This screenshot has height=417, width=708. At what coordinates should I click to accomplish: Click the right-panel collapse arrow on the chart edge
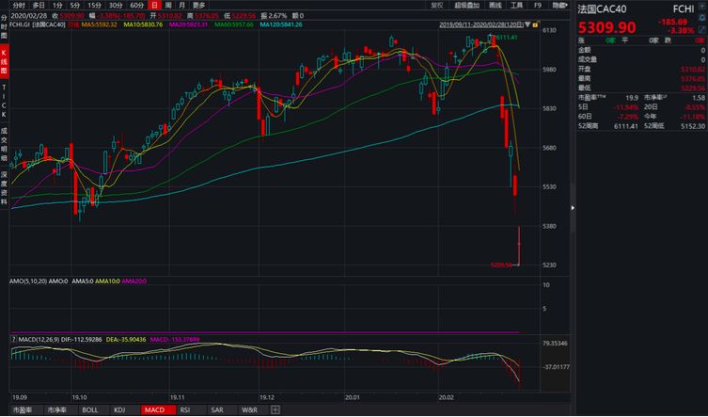point(573,208)
